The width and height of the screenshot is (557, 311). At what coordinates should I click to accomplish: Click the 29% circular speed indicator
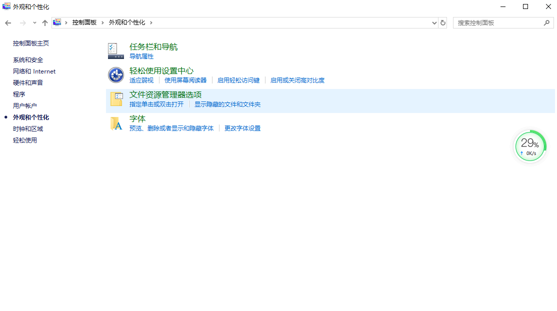530,145
